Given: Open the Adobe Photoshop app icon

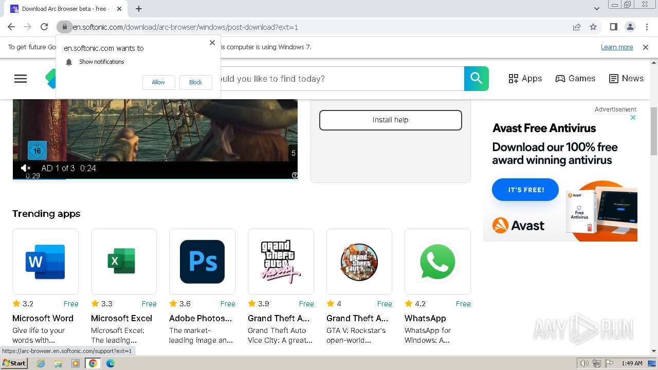Looking at the screenshot, I should tap(202, 262).
